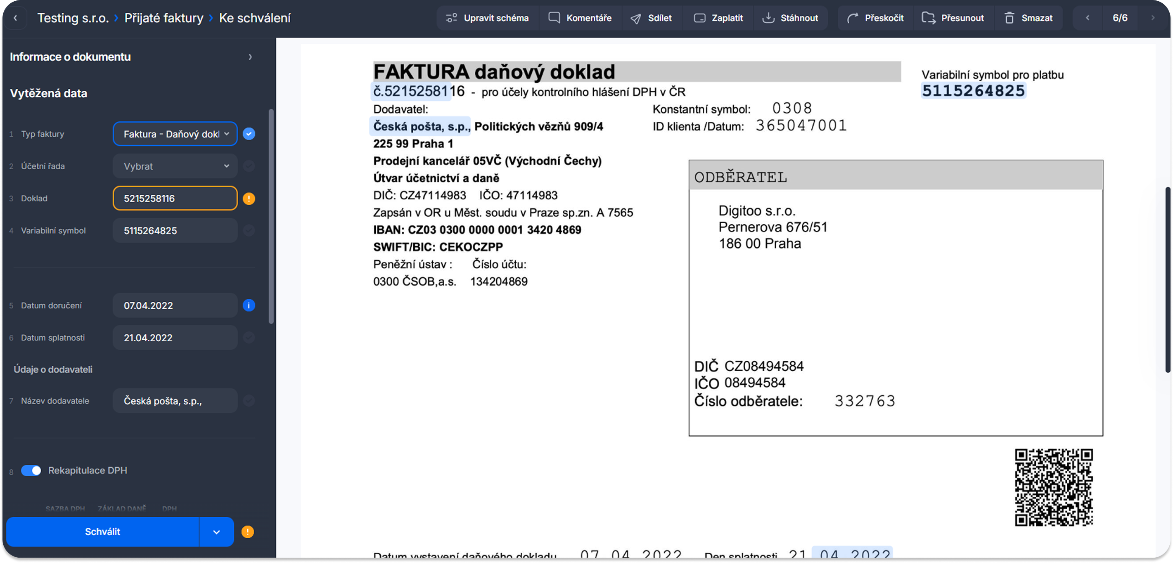Screen dimensions: 1173x563
Task: Expand the Informace o dokumentu section
Action: tap(250, 57)
